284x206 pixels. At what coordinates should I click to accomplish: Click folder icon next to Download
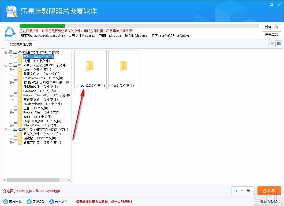point(20,91)
